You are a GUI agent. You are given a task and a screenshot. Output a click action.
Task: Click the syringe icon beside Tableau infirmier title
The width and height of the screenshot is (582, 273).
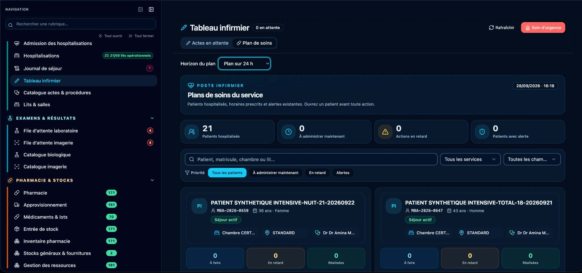(x=184, y=27)
